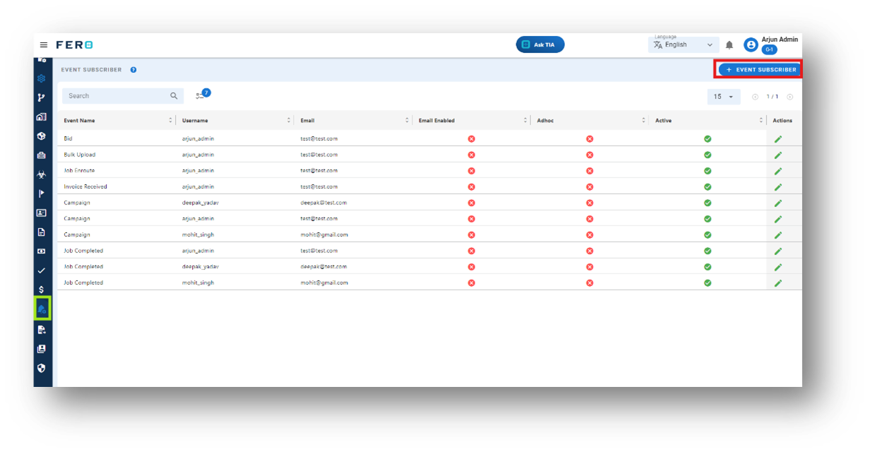Screen dimensions: 870x454
Task: Toggle Active status for Job Enroute row
Action: (708, 171)
